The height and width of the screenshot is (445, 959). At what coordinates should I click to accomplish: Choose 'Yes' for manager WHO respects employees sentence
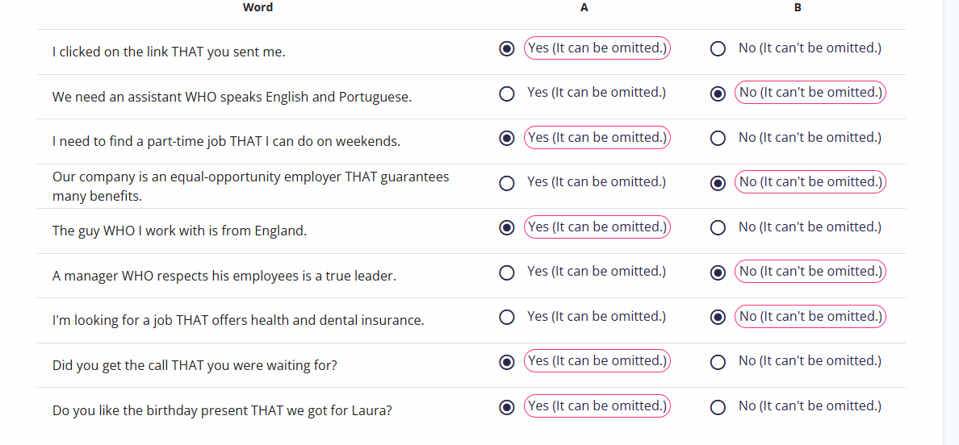(506, 272)
